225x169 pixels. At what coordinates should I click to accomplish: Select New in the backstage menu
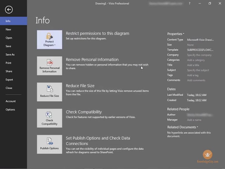[x=13, y=30]
